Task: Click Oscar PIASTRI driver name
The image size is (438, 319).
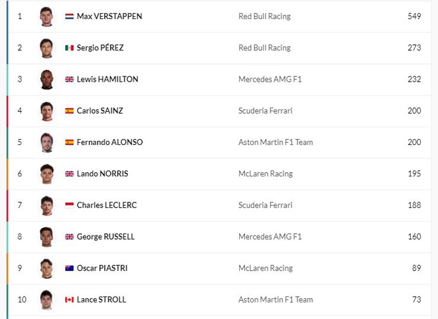Action: tap(102, 268)
